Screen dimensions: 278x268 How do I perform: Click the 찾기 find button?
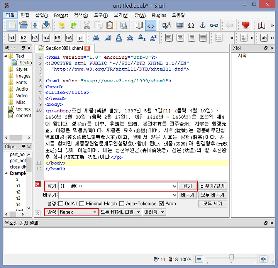pyautogui.click(x=188, y=186)
